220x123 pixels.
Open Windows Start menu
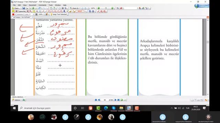14,108
